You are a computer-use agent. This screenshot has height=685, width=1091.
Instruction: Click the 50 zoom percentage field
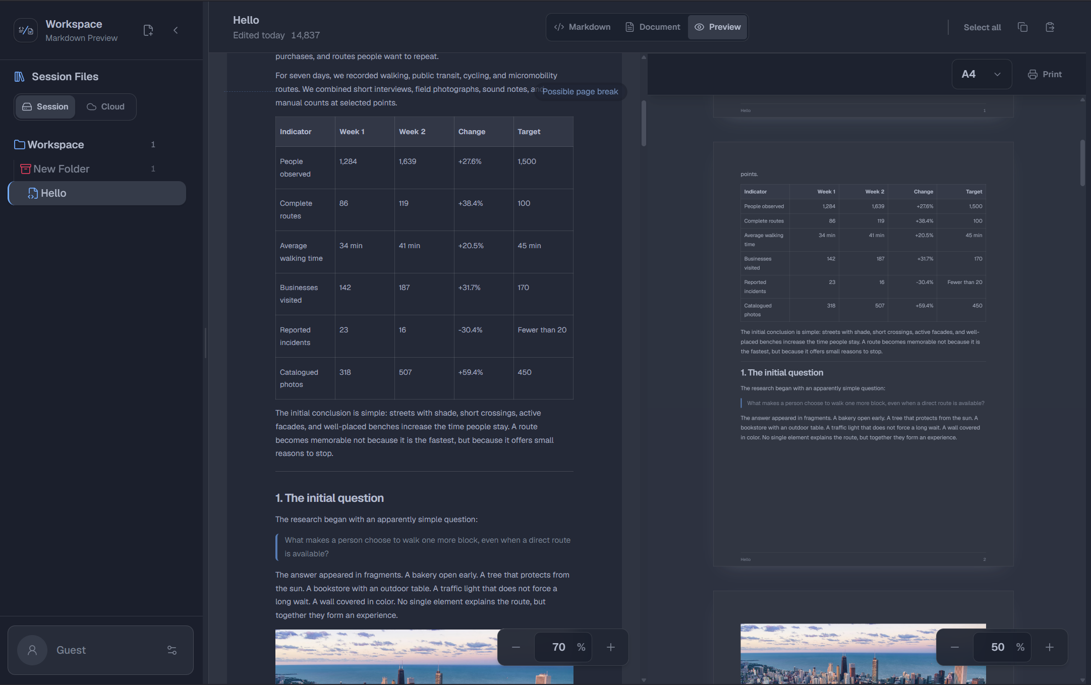pos(1002,647)
